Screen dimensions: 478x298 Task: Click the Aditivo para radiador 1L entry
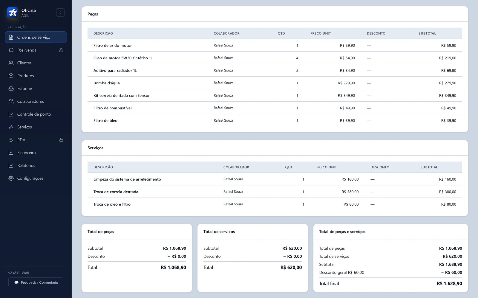click(115, 70)
